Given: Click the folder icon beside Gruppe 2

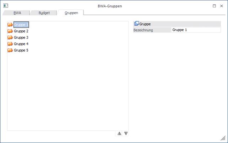Looking at the screenshot, I should coord(10,31).
